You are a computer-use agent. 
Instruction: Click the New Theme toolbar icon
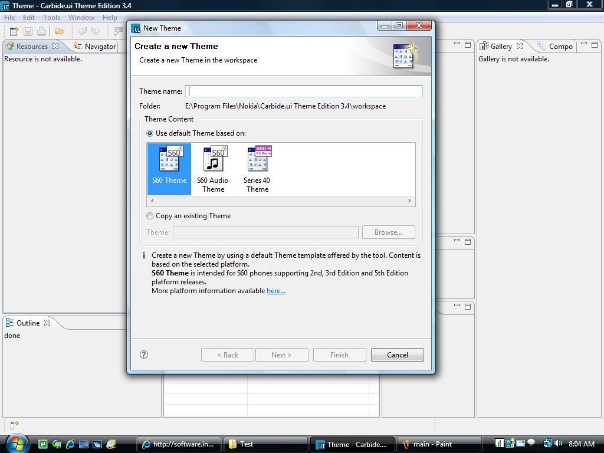(x=14, y=31)
